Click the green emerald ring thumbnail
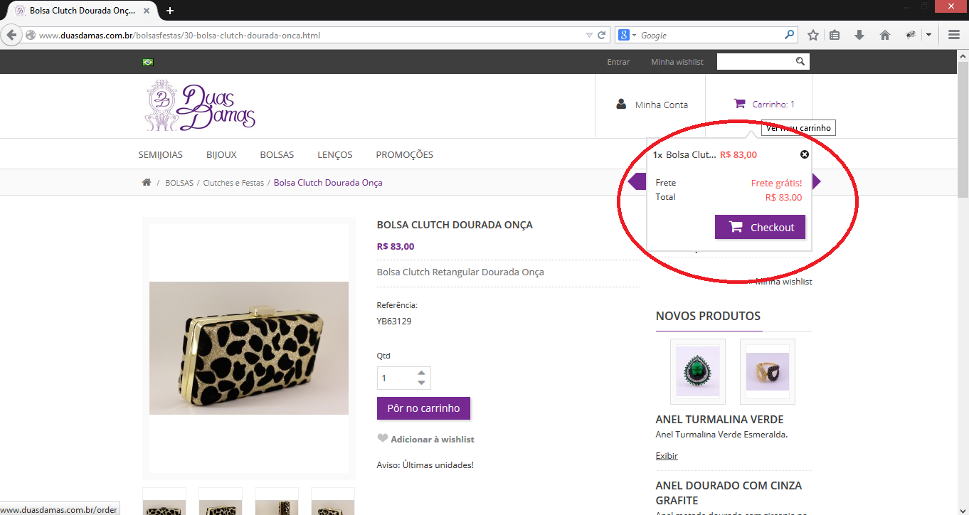Image resolution: width=969 pixels, height=515 pixels. [x=698, y=371]
